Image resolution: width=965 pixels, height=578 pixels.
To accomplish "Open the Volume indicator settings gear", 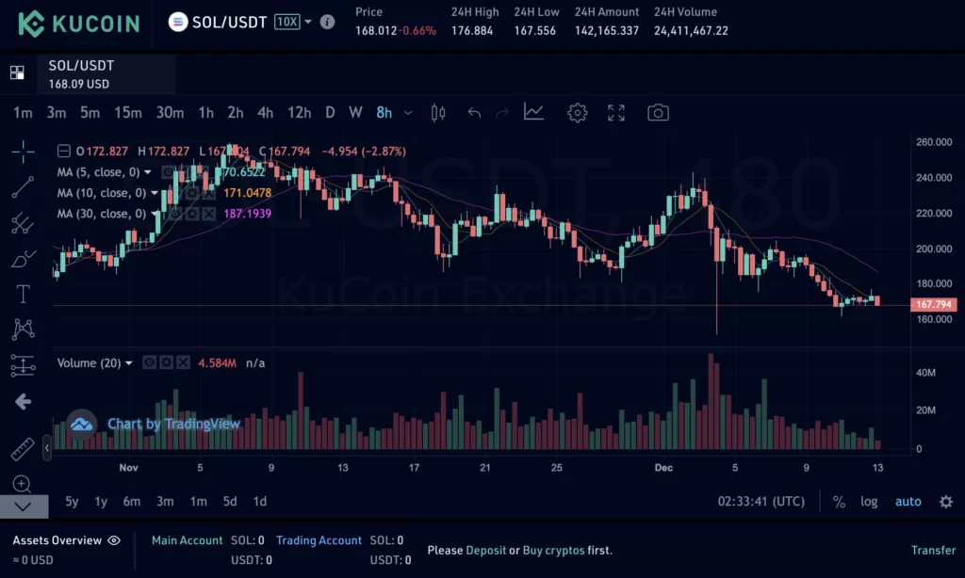I will pyautogui.click(x=166, y=362).
